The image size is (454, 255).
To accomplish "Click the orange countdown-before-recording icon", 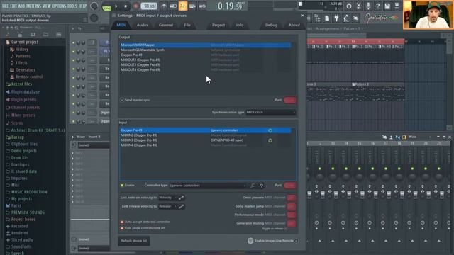I will point(183,6).
